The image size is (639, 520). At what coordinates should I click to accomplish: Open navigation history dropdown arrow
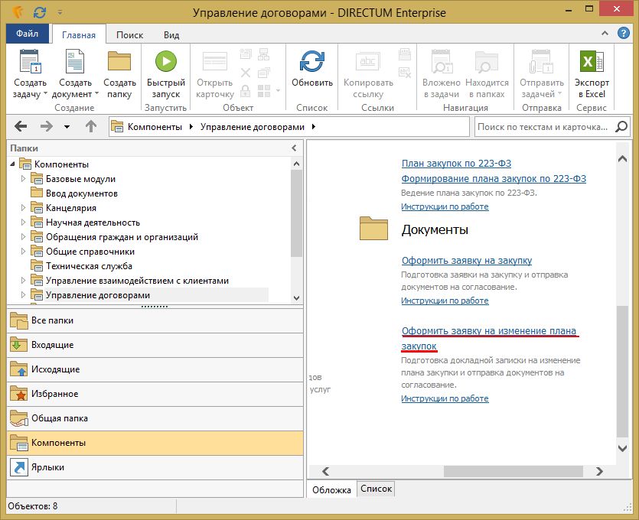(x=67, y=127)
